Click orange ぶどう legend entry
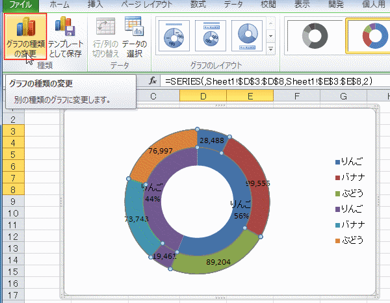Viewport: 390px width, 303px height. coord(349,241)
